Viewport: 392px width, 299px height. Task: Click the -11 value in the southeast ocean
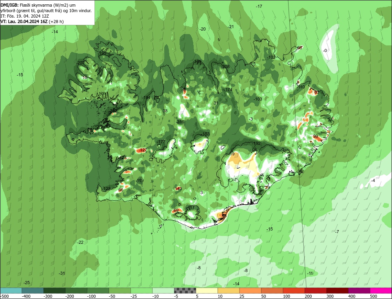pyautogui.click(x=310, y=273)
